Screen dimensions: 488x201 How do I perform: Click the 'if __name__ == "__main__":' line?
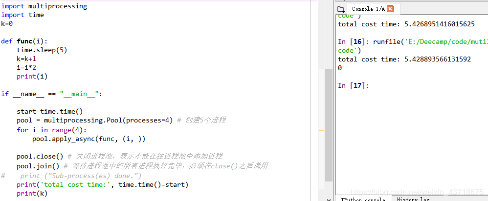[52, 94]
